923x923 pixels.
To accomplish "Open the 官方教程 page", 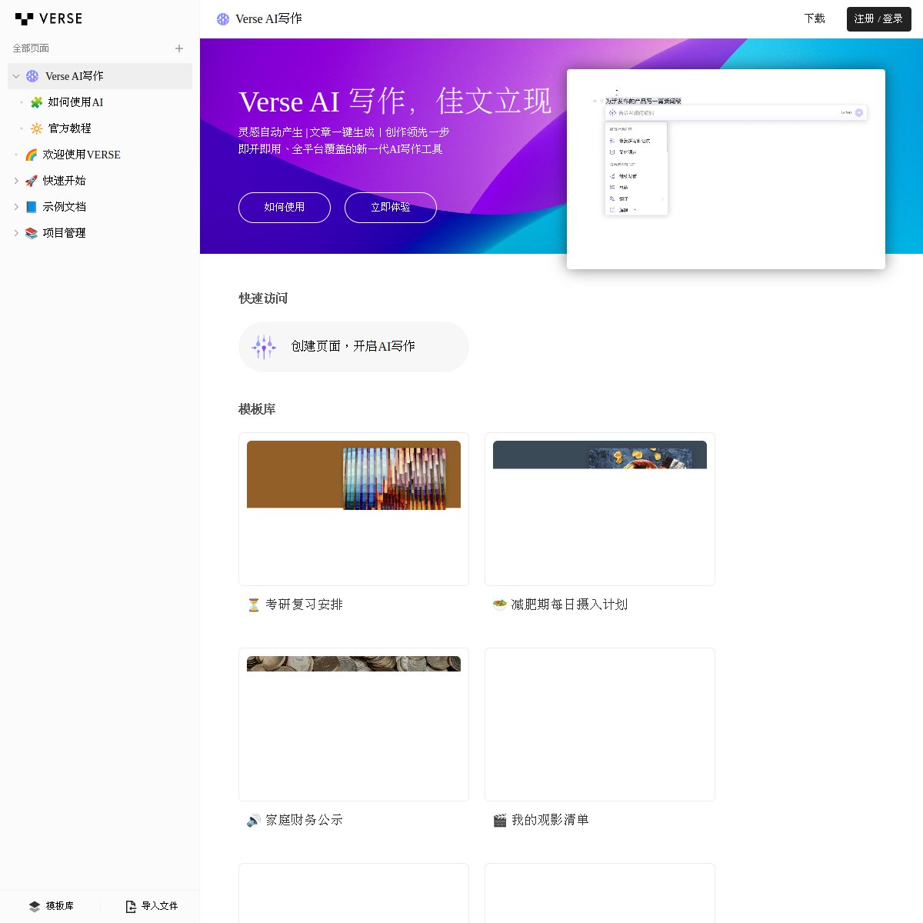I will coord(70,128).
